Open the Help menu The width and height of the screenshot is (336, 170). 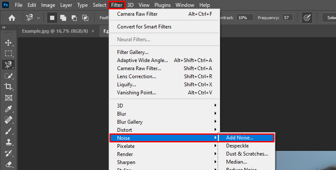point(204,5)
